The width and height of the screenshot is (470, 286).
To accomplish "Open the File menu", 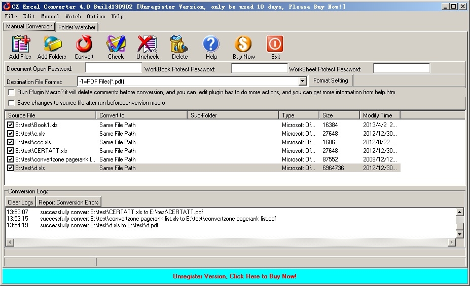I will [11, 17].
